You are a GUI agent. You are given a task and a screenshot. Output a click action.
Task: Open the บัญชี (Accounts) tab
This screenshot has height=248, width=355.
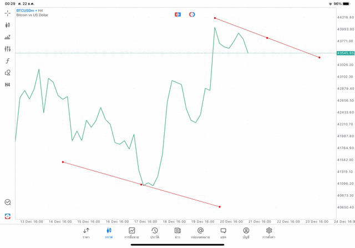coord(246,233)
